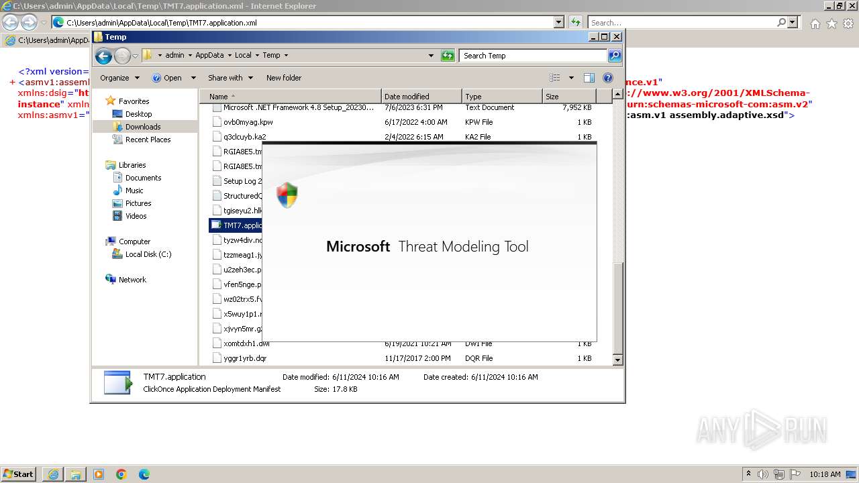Select Computer in navigation pane

(x=134, y=241)
